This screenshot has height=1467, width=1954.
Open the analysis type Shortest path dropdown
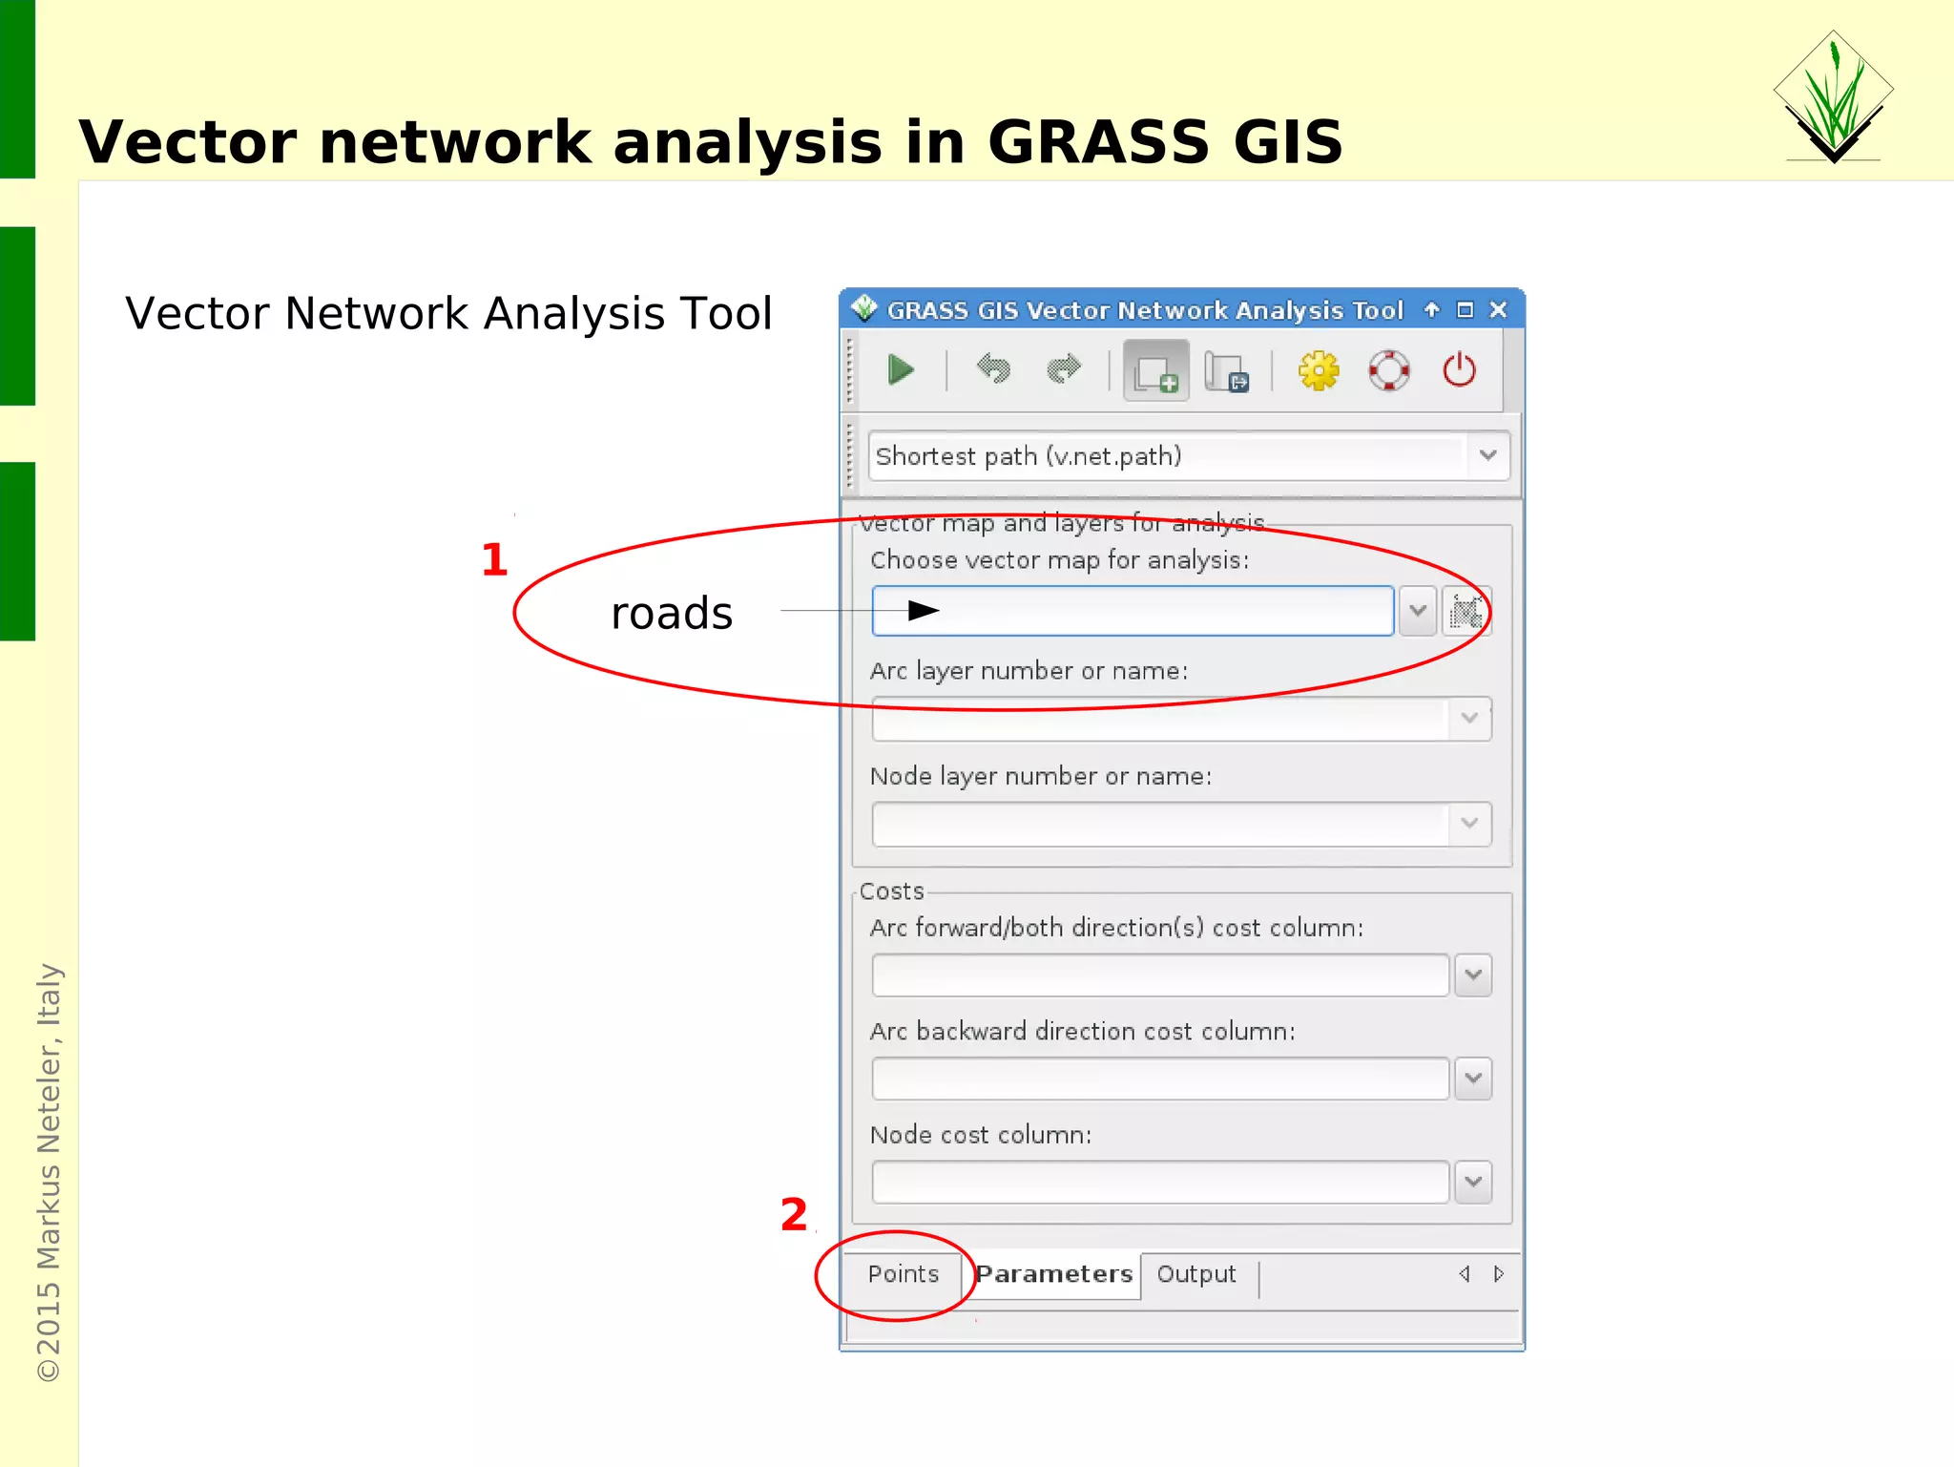(x=1188, y=456)
